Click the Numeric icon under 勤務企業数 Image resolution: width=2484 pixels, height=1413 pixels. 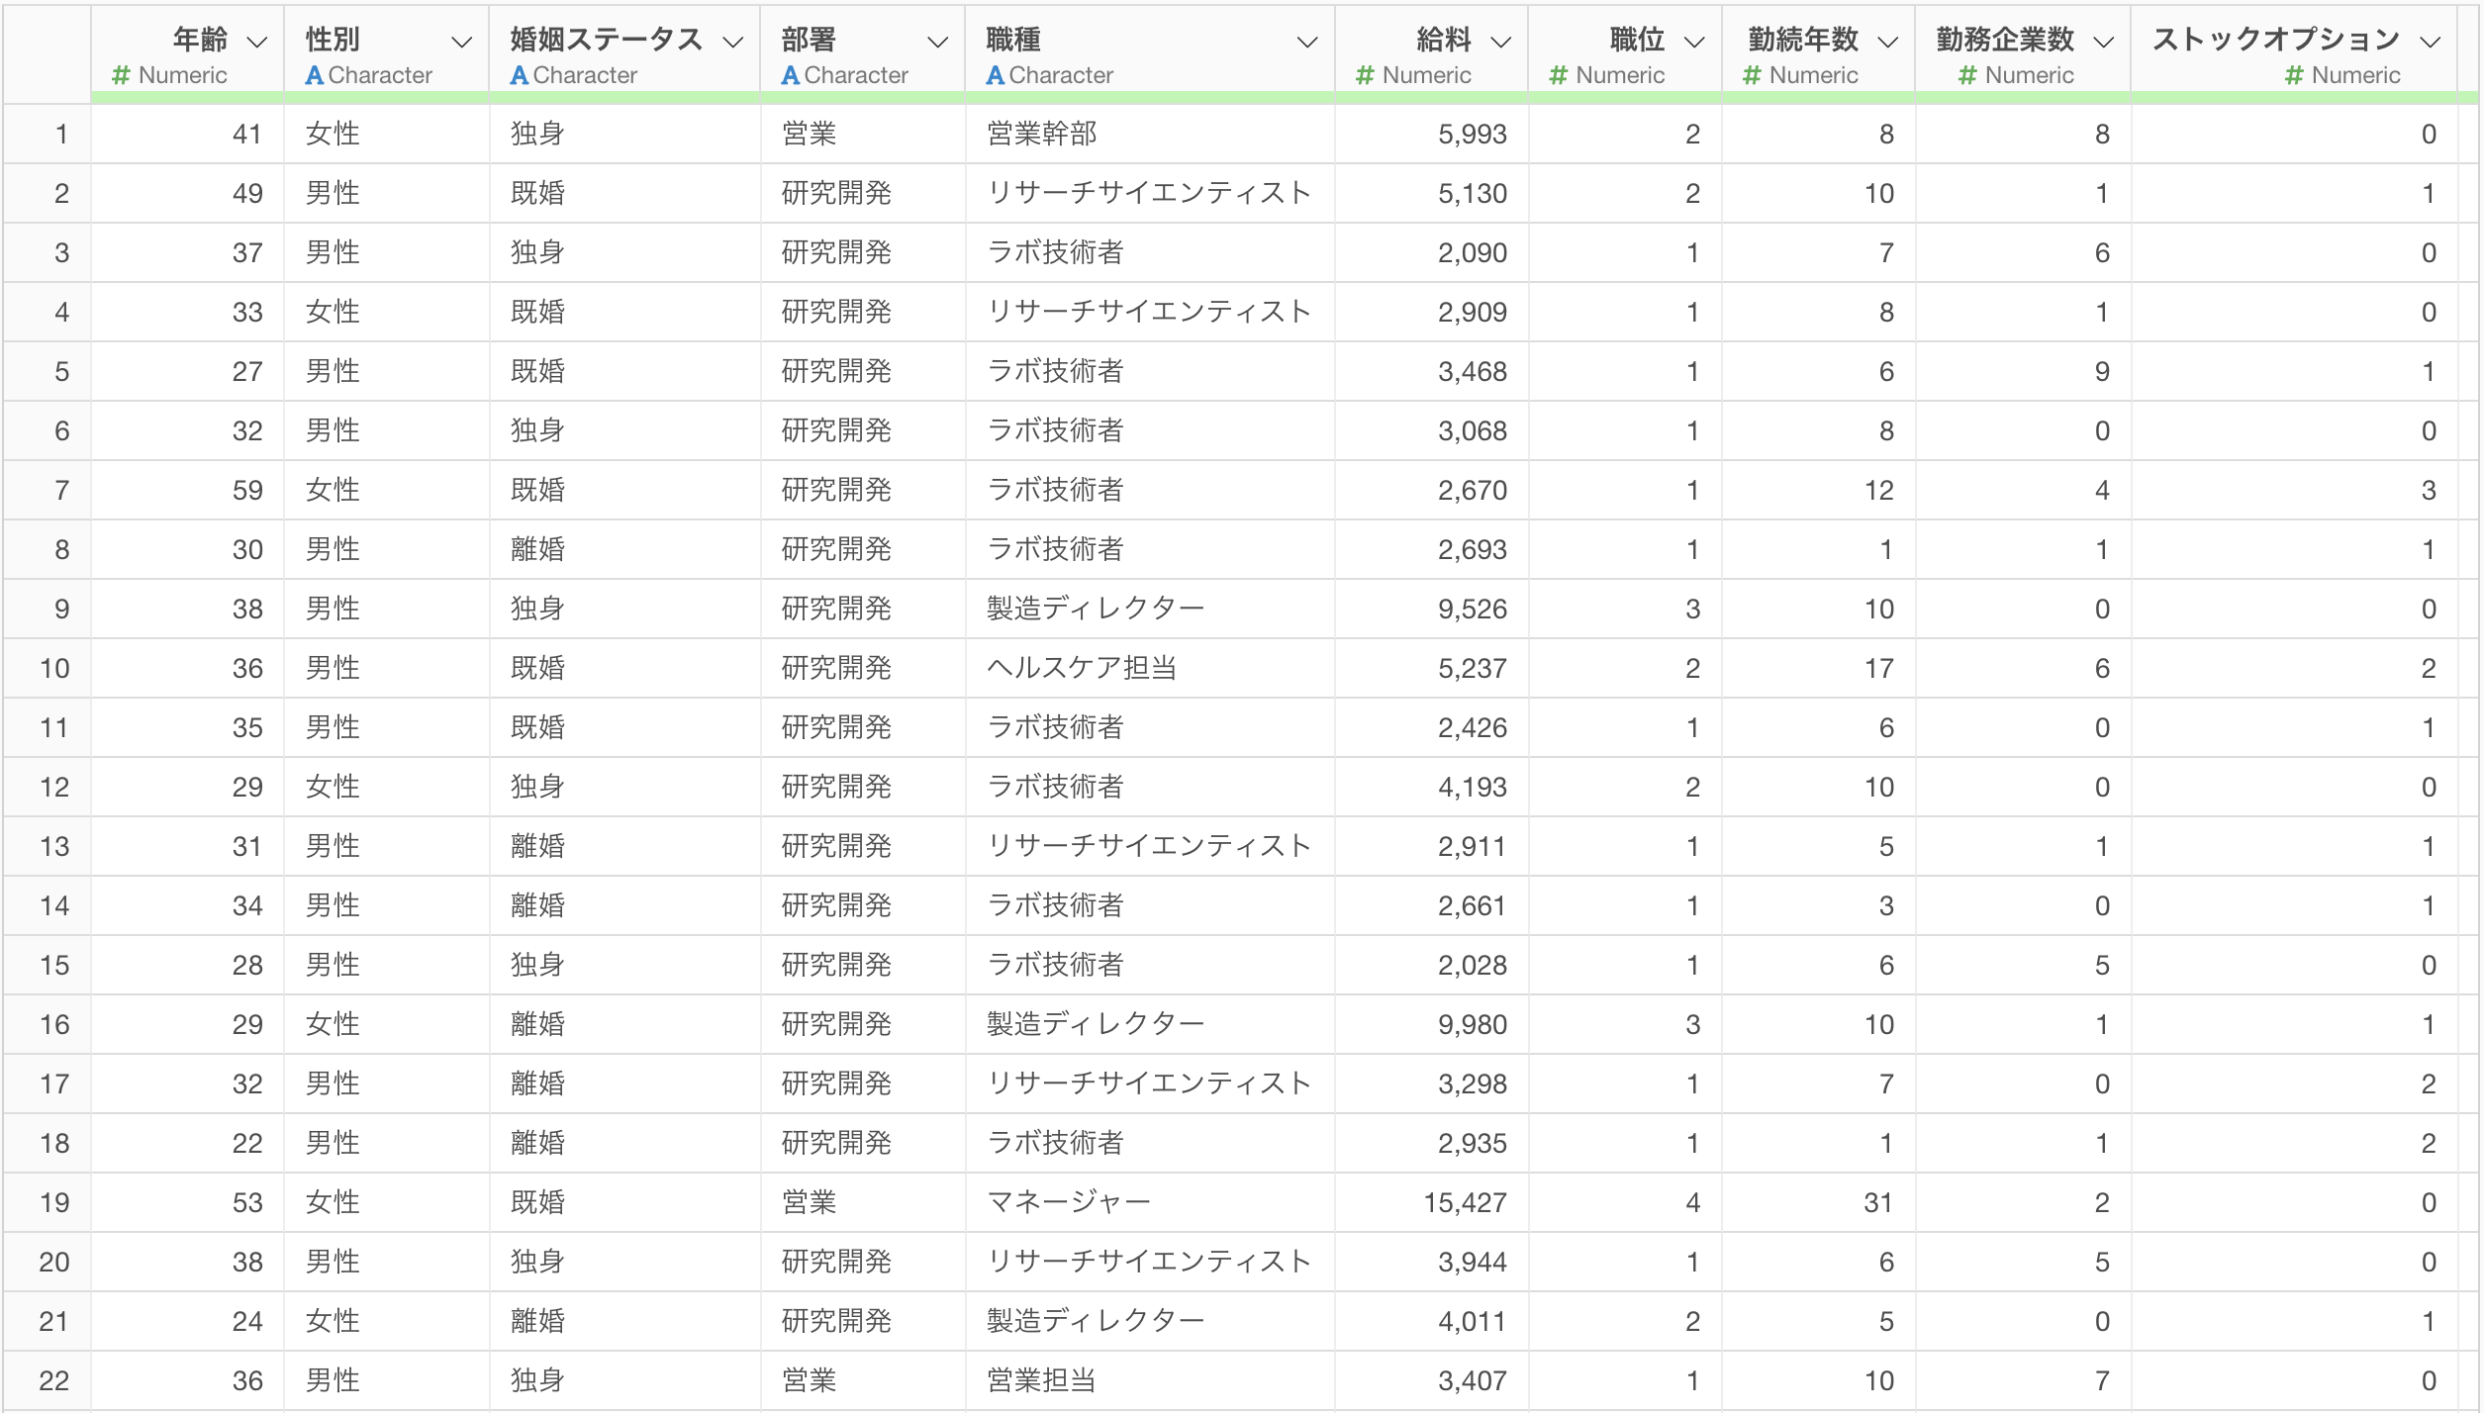point(1967,74)
